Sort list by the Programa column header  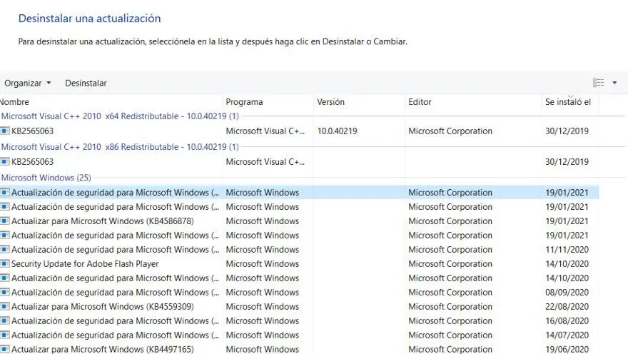click(244, 102)
